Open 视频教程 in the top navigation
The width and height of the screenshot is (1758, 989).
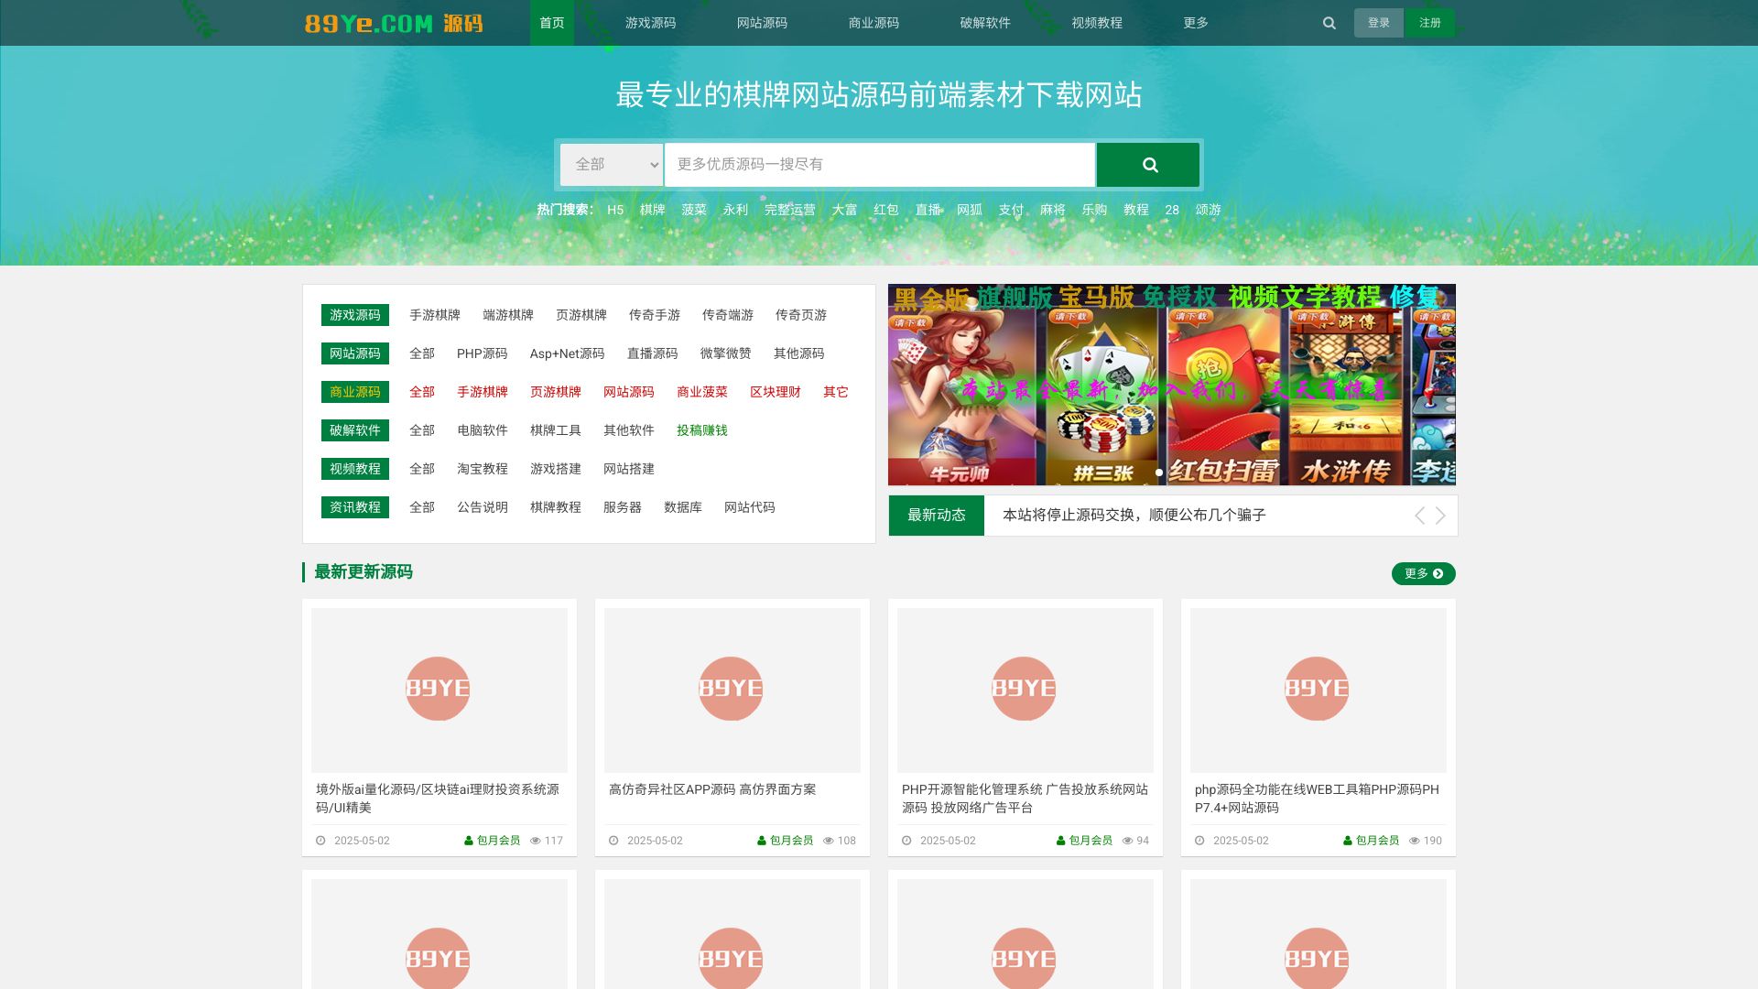coord(1097,23)
